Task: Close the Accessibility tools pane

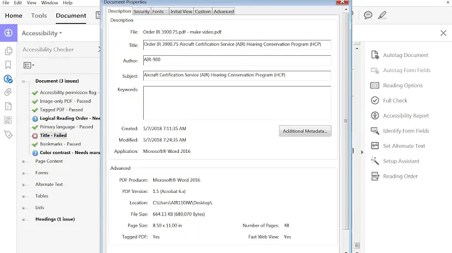Action: pos(443,33)
